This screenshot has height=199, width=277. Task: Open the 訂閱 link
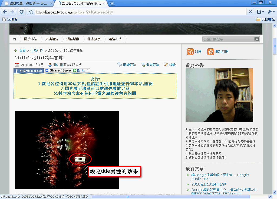pos(198,52)
